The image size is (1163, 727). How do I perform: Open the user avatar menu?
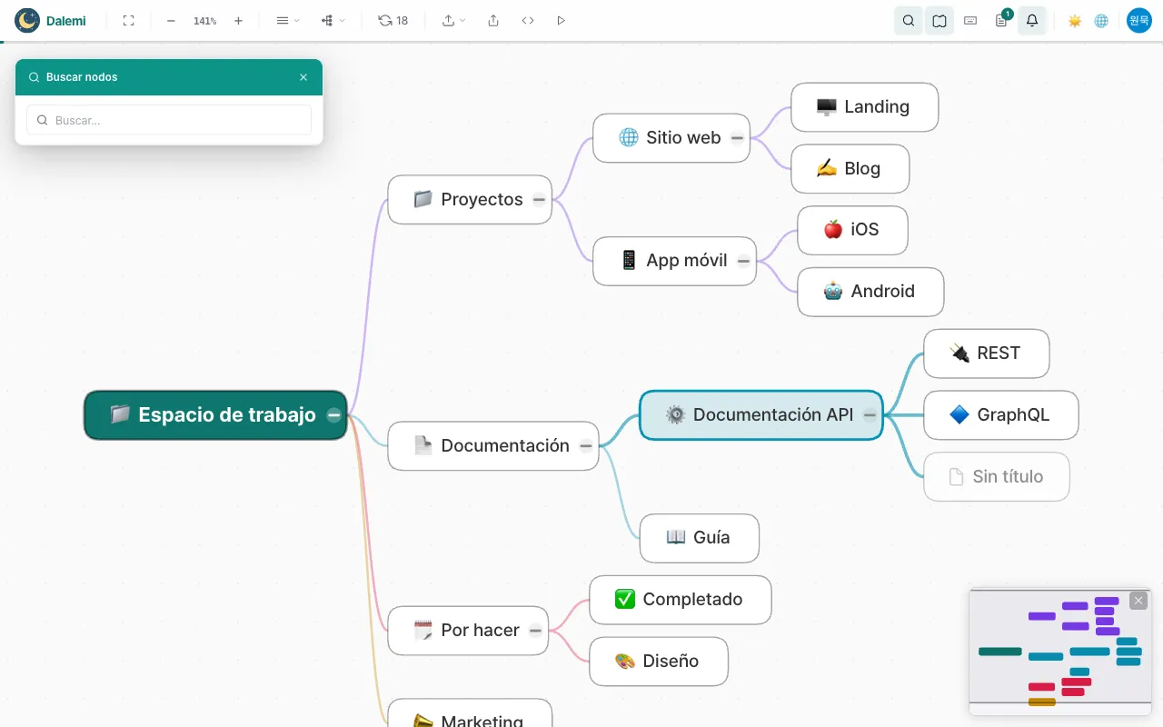pos(1139,20)
